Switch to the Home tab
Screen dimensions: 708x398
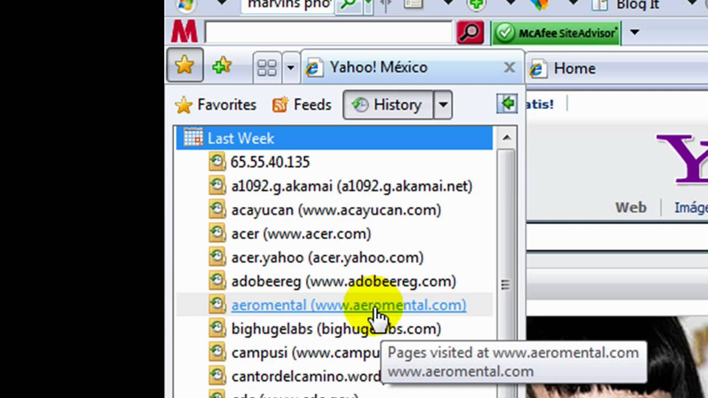click(x=617, y=69)
